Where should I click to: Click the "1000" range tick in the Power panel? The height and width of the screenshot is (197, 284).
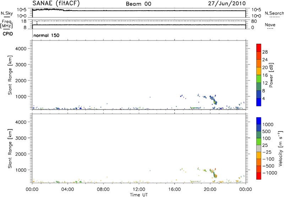click(21, 96)
